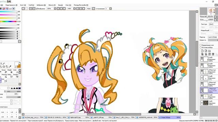Image resolution: width=218 pixels, height=122 pixels.
Task: Toggle the Прикрепление слоя clipping checkbox
Action: (x=201, y=45)
